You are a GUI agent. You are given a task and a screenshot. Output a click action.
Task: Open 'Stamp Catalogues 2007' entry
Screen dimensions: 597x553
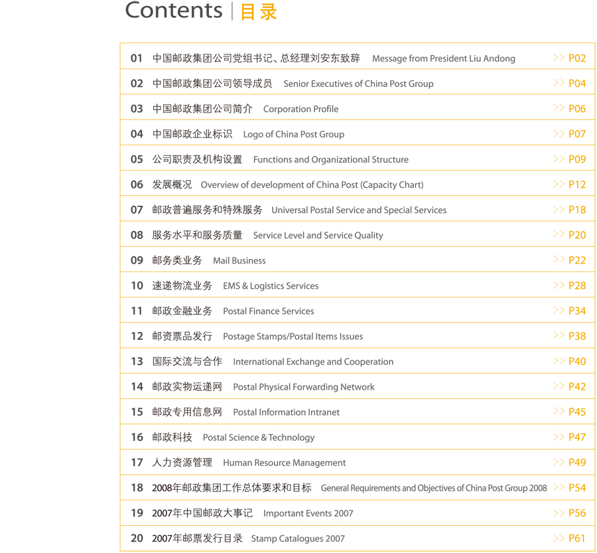tap(298, 538)
